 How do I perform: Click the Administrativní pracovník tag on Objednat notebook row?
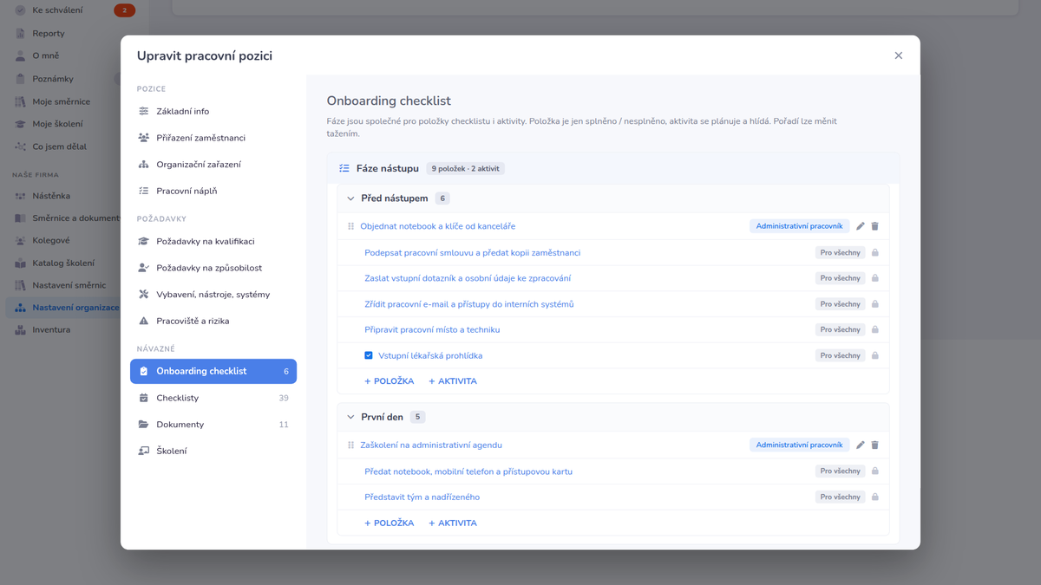tap(799, 226)
